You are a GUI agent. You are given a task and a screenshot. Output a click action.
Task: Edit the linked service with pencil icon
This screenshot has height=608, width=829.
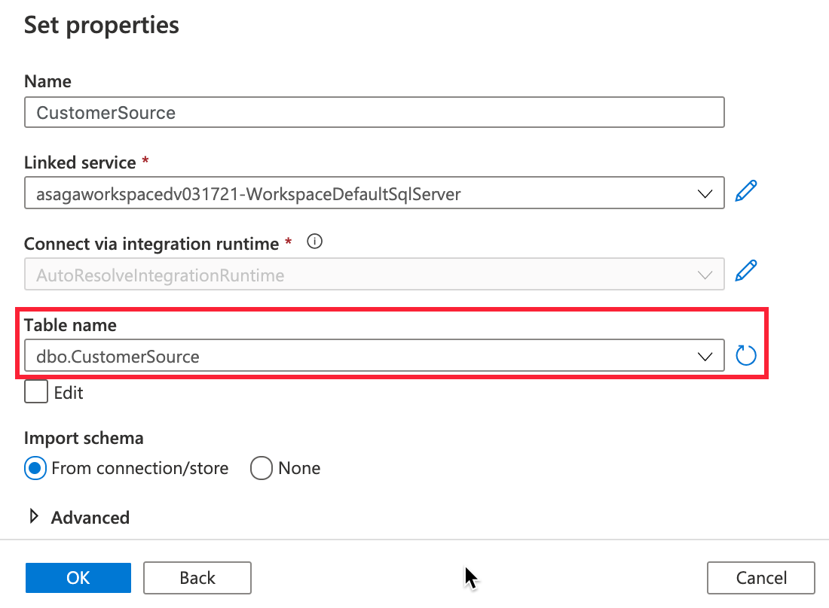745,191
